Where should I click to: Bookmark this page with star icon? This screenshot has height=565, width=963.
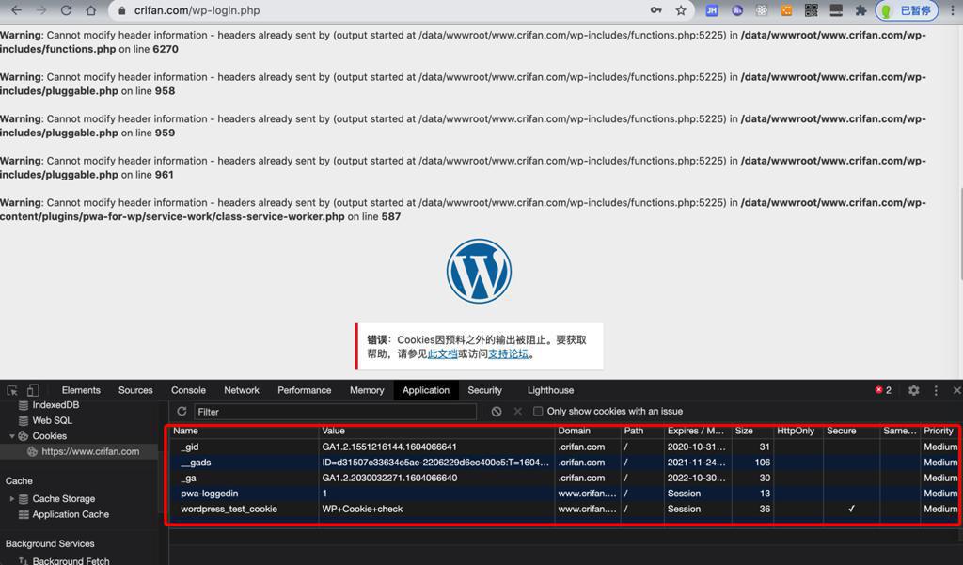click(681, 10)
